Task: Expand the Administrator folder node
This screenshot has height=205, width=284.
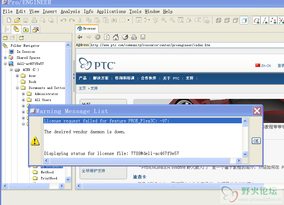Action: tap(23, 94)
